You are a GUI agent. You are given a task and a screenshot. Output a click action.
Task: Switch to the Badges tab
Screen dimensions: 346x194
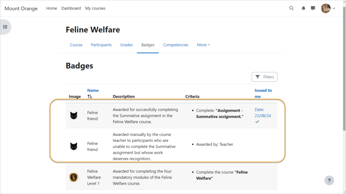tap(148, 45)
